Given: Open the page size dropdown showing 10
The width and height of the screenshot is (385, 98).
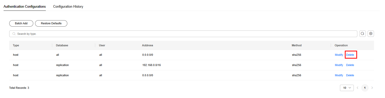Looking at the screenshot, I should point(347,88).
